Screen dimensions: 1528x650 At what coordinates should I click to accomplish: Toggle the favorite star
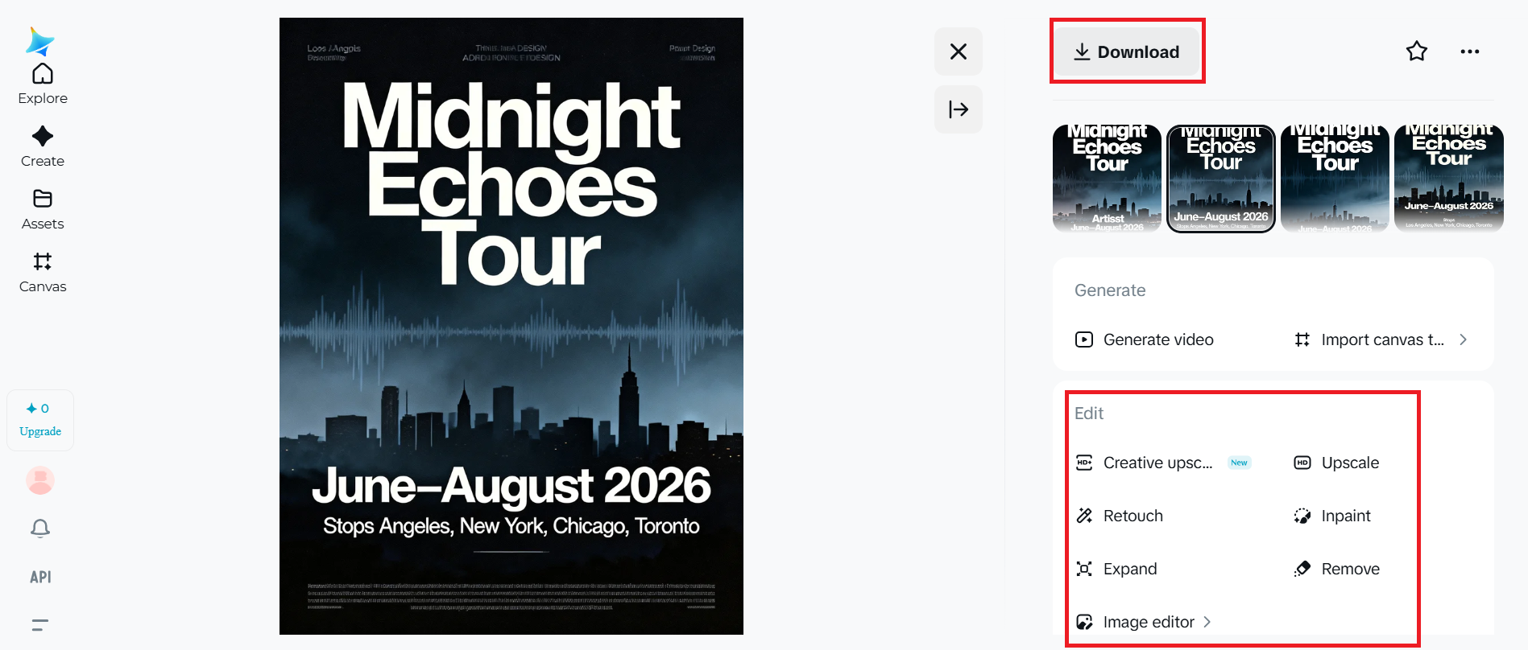(1416, 51)
